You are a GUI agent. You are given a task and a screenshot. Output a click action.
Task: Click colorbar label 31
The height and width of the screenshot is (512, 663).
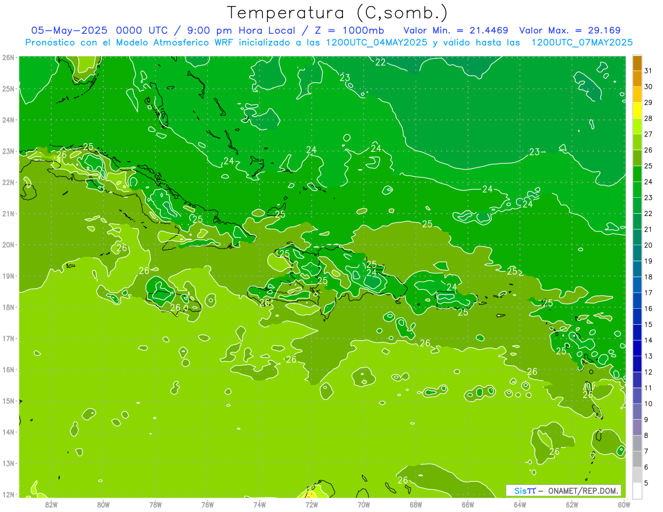[x=649, y=71]
